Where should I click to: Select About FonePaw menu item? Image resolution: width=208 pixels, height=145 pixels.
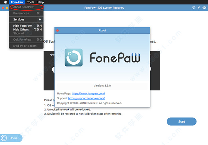[26, 7]
